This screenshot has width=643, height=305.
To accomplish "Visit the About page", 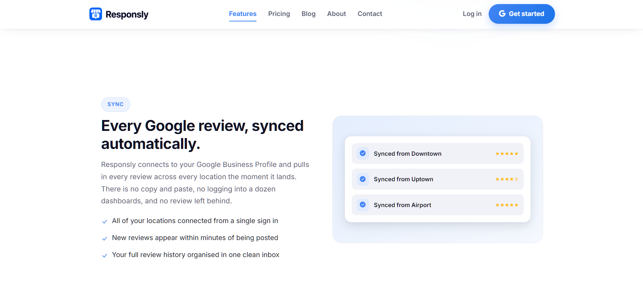I will [336, 14].
